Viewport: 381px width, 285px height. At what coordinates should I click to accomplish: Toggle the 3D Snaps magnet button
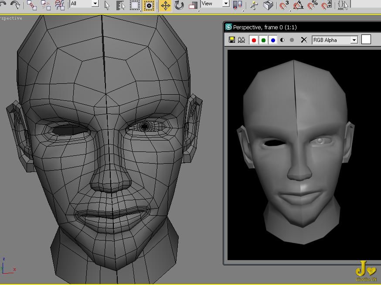click(x=284, y=5)
